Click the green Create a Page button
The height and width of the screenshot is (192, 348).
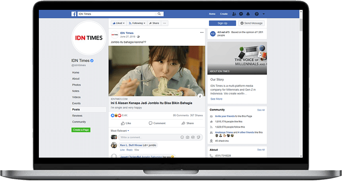point(81,130)
